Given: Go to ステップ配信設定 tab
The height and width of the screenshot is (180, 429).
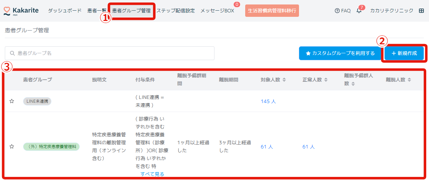Looking at the screenshot, I should click(x=176, y=11).
